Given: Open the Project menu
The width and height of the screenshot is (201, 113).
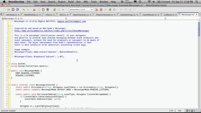Looking at the screenshot, I should click(62, 2).
